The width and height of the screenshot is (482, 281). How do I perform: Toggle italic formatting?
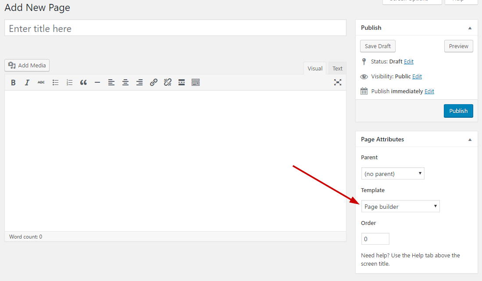pyautogui.click(x=27, y=83)
